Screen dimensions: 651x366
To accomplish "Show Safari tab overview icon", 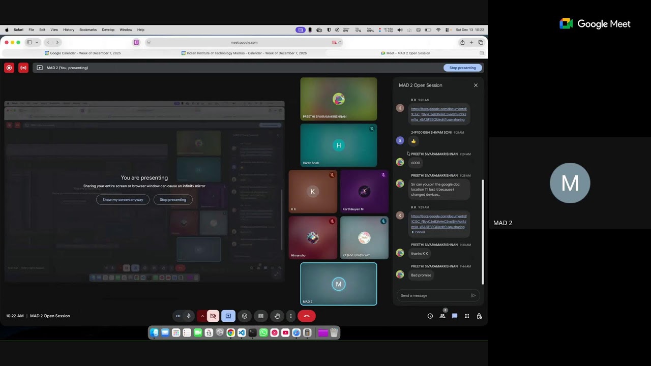I will click(x=481, y=43).
